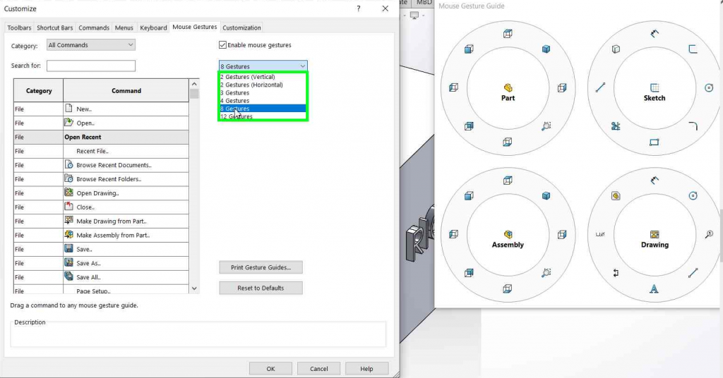Click the Open Drawing command icon
The image size is (723, 378).
[x=69, y=193]
